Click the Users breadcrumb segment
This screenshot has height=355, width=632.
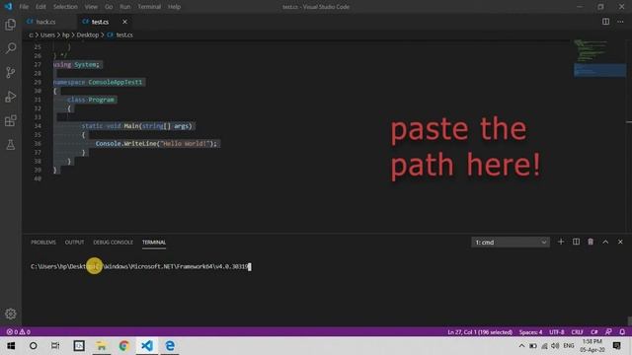(x=47, y=35)
